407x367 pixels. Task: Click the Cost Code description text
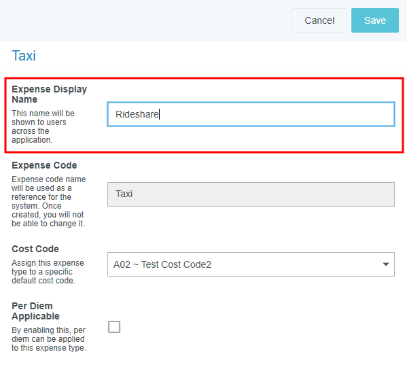pos(48,272)
